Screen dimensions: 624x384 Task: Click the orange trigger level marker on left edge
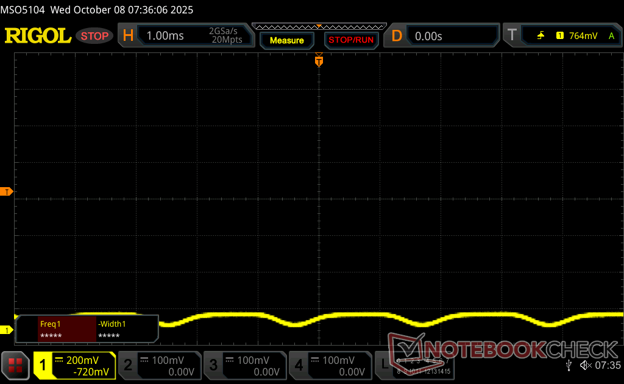click(7, 192)
